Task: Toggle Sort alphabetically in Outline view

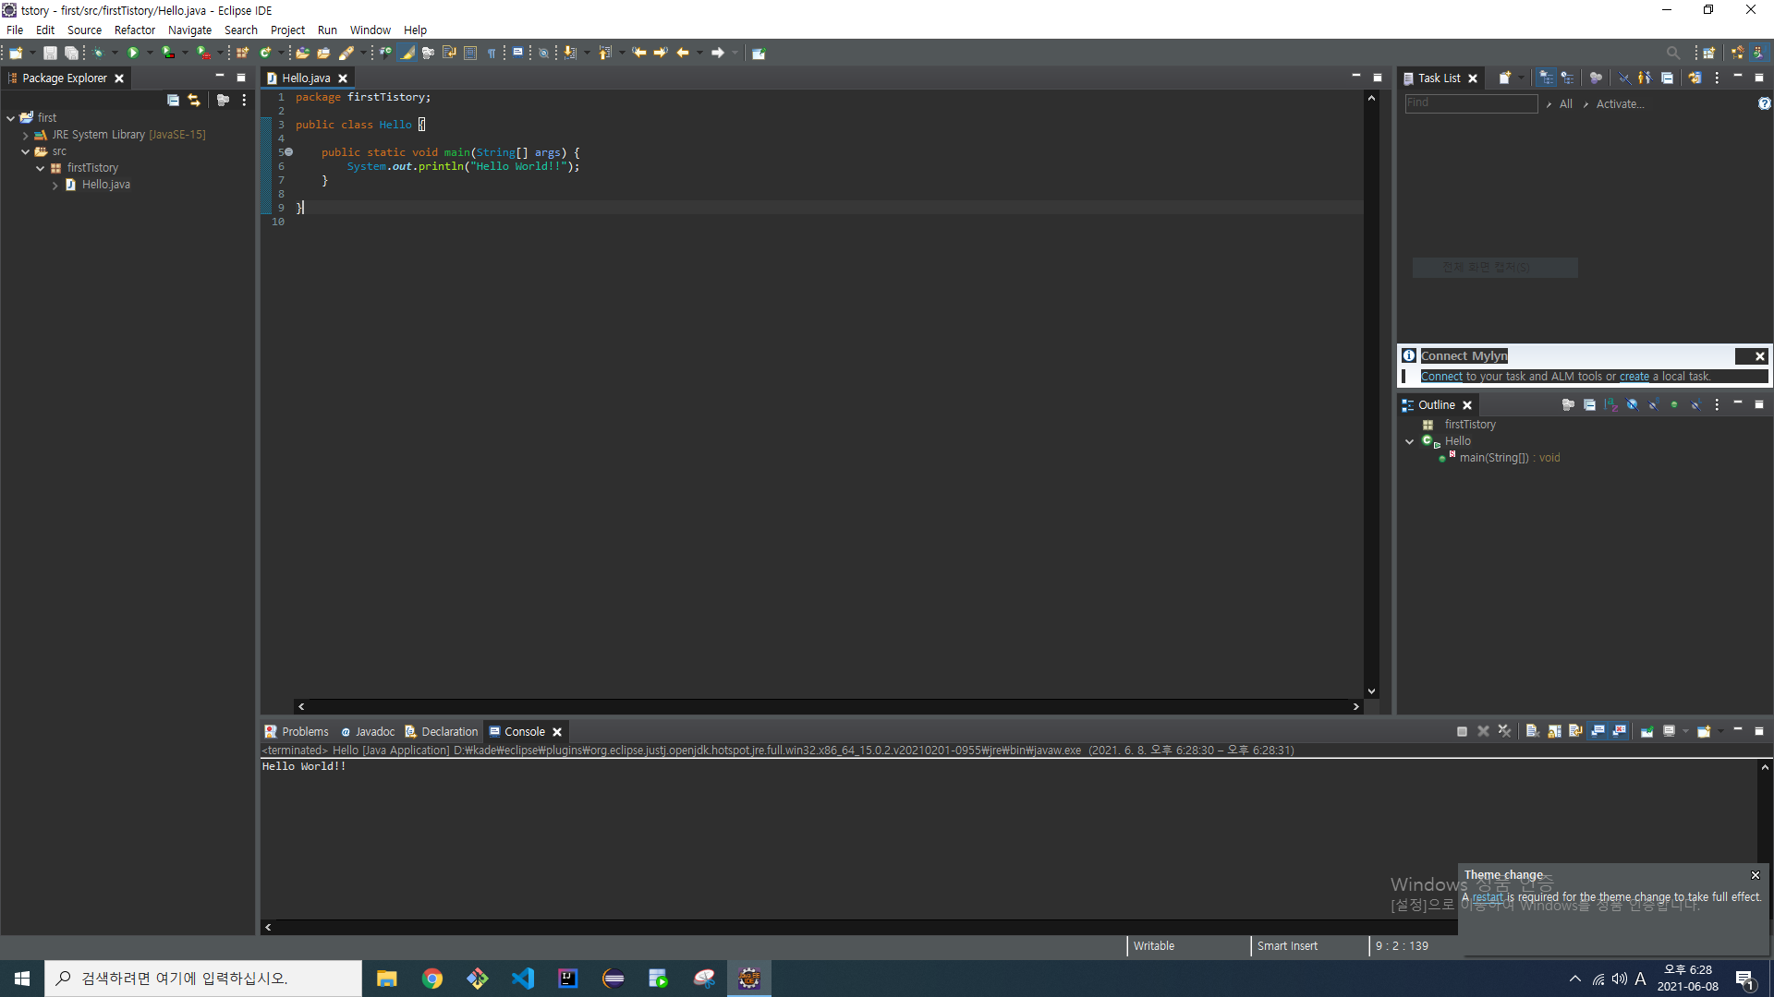Action: coord(1610,405)
